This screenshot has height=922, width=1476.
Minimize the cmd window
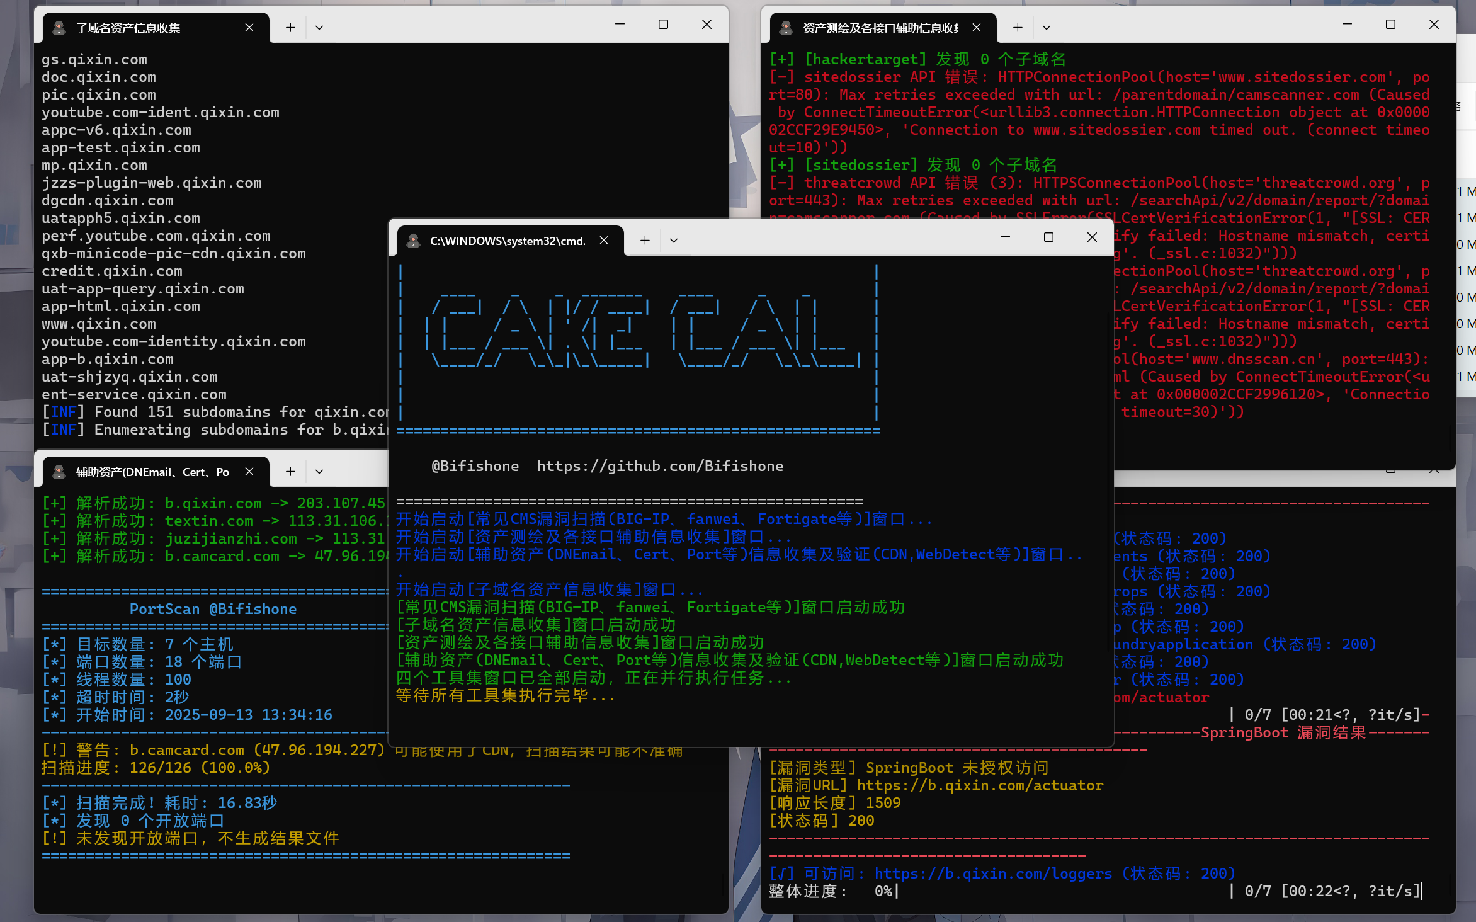(1005, 237)
